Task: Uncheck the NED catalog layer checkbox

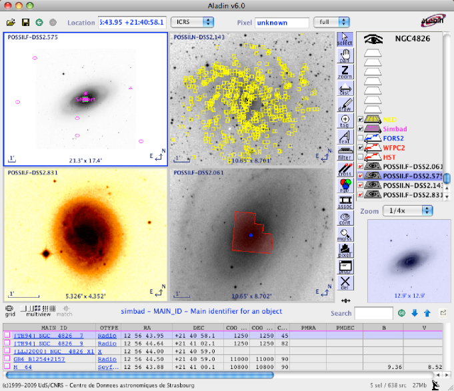Action: 361,119
